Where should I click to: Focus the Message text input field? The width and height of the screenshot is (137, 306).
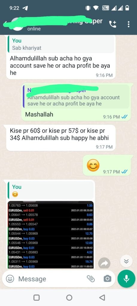click(51, 279)
